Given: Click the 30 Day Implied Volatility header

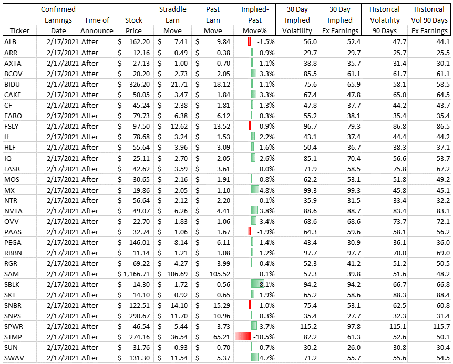Looking at the screenshot, I should (297, 20).
